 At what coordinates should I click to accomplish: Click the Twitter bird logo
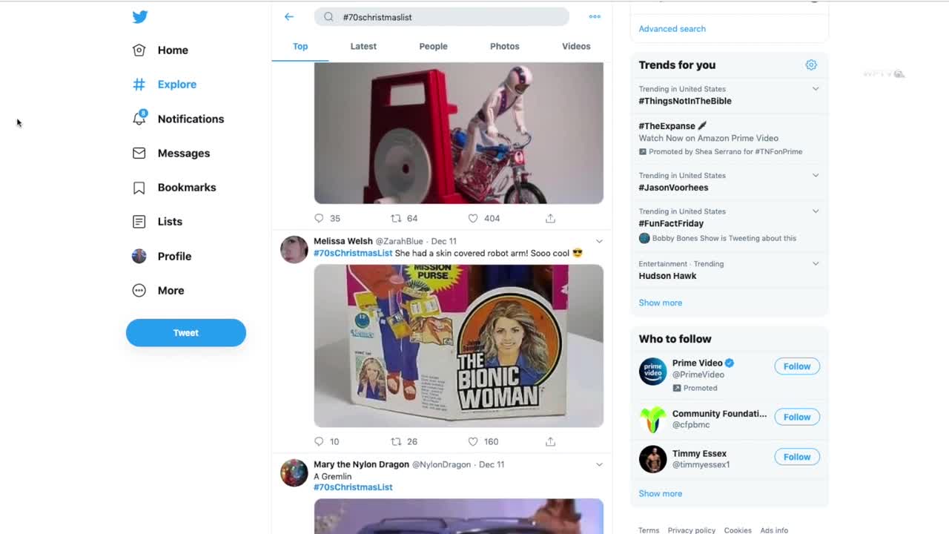tap(139, 16)
